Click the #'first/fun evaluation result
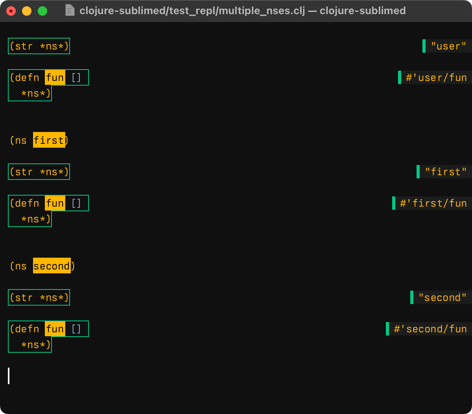The height and width of the screenshot is (414, 472). [433, 203]
